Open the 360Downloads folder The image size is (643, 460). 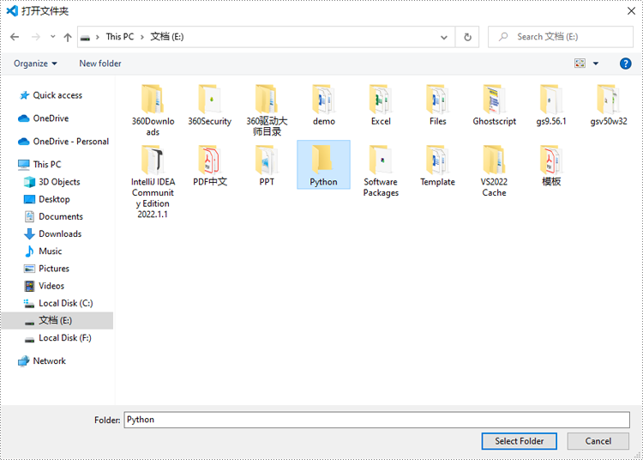[x=153, y=110]
